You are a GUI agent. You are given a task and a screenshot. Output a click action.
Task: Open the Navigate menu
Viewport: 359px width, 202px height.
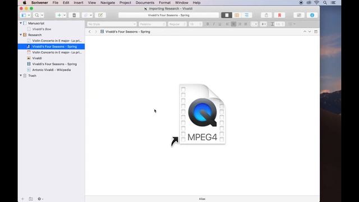coord(108,3)
